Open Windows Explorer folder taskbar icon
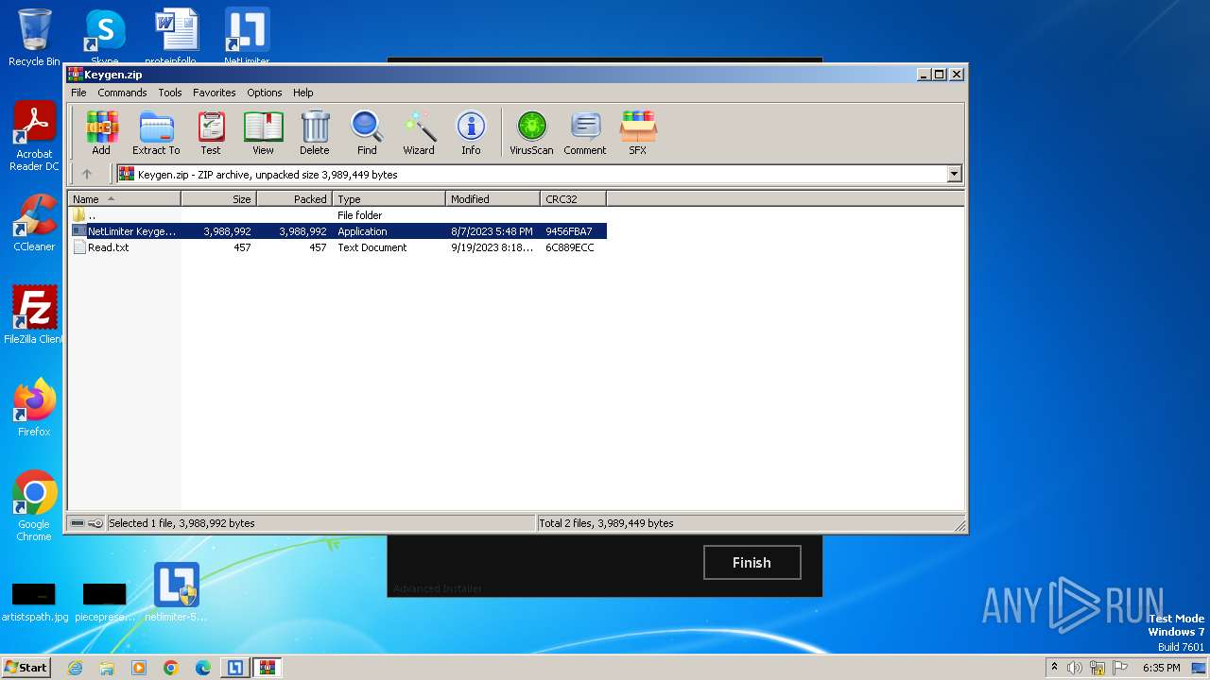The height and width of the screenshot is (680, 1210). tap(107, 668)
